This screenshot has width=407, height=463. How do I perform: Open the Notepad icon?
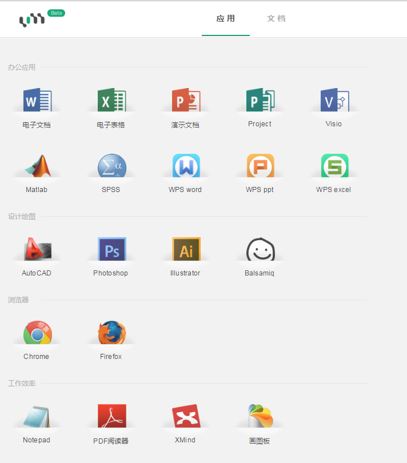click(x=37, y=416)
